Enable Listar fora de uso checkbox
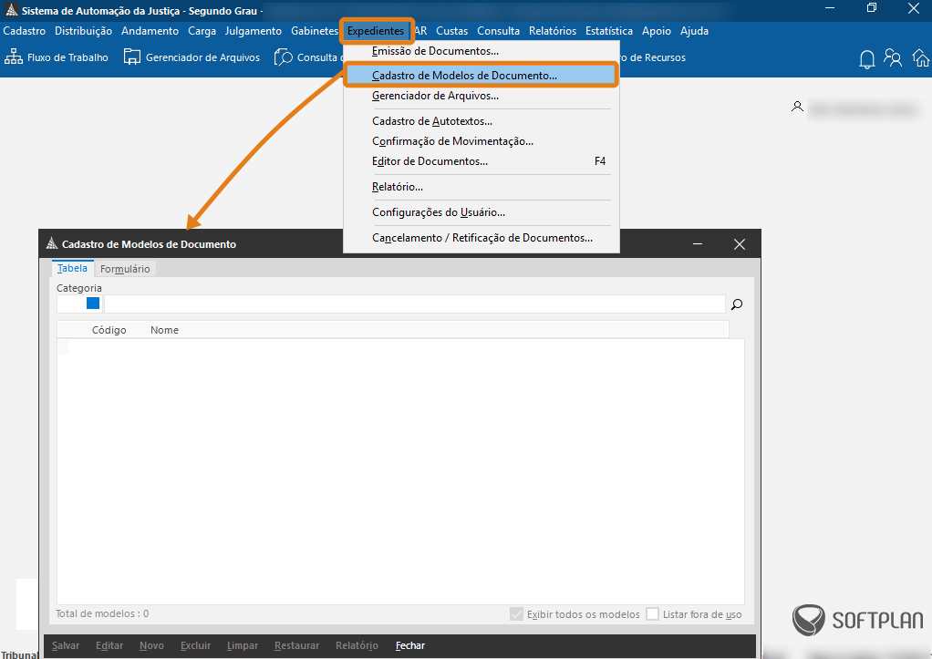This screenshot has width=932, height=659. (653, 613)
